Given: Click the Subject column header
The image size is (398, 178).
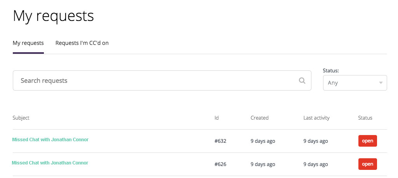Looking at the screenshot, I should (x=21, y=118).
